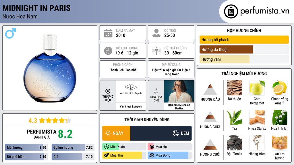Click the dark Đêm section of time bar

(x=161, y=133)
